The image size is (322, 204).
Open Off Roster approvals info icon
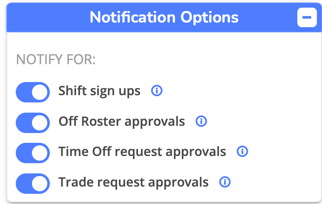[x=201, y=122]
